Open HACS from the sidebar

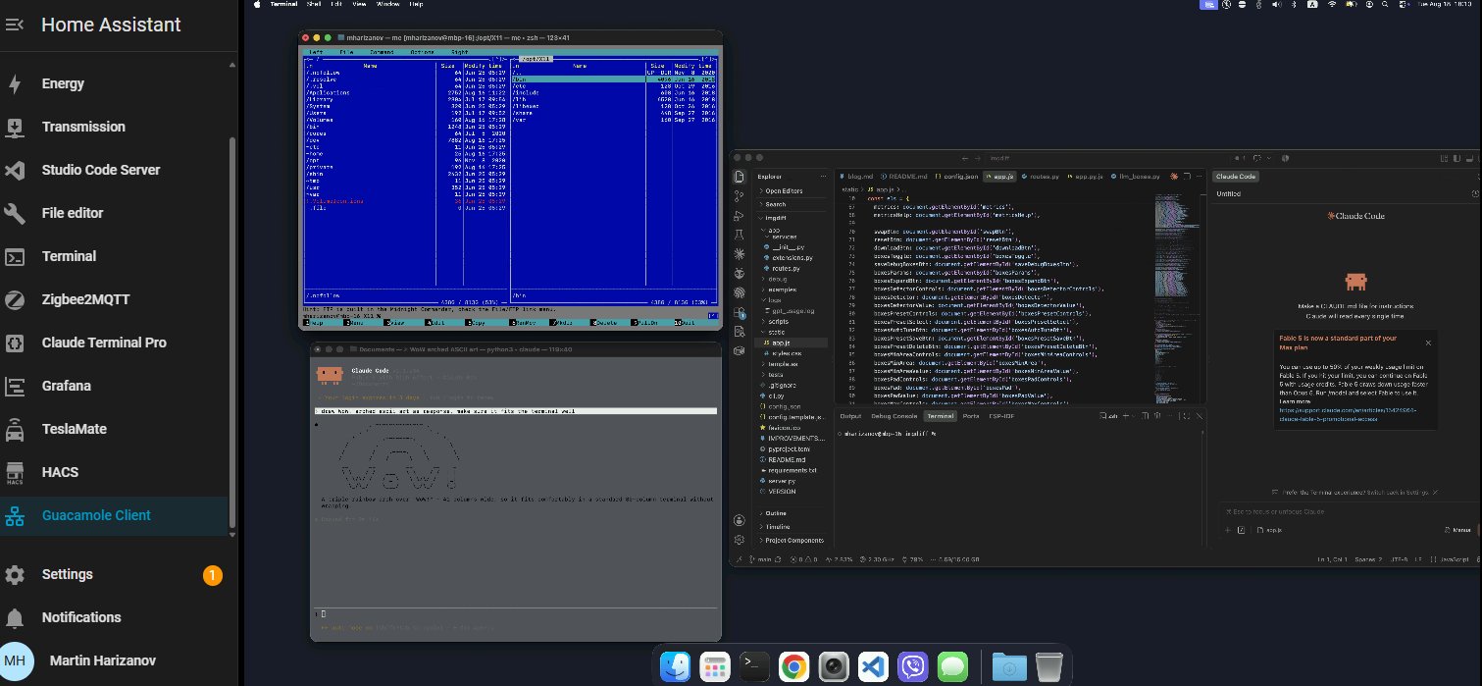click(114, 472)
